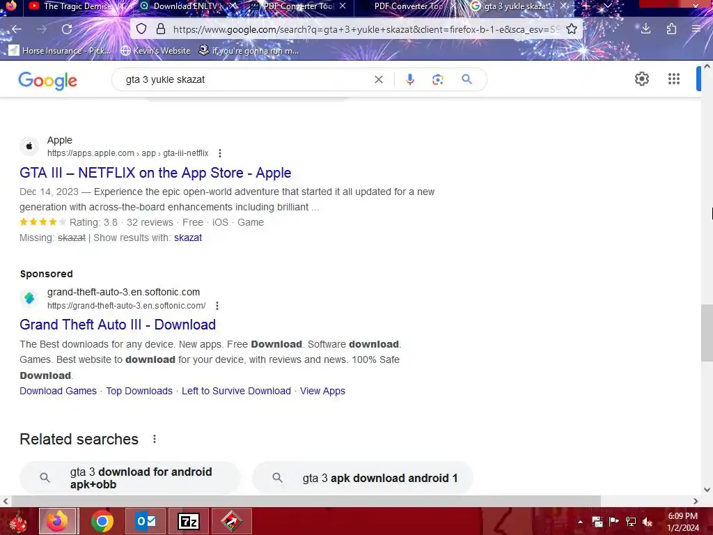This screenshot has width=713, height=535.
Task: Click the vertical scrollbar thumb
Action: (707, 332)
